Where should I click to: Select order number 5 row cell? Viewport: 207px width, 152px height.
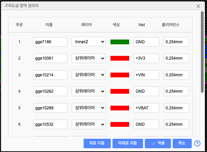coord(19,108)
